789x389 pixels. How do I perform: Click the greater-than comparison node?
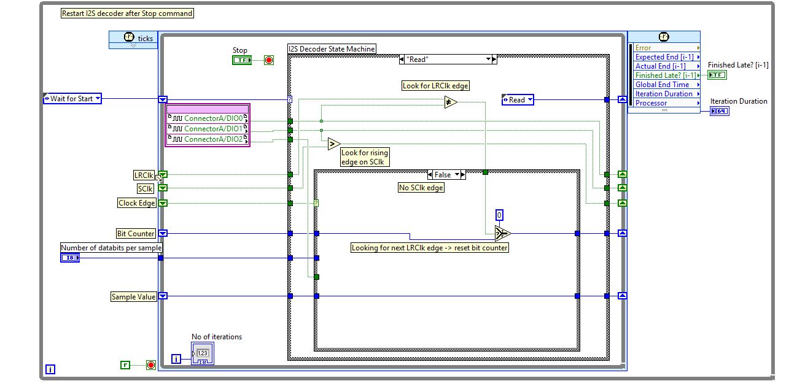click(333, 144)
